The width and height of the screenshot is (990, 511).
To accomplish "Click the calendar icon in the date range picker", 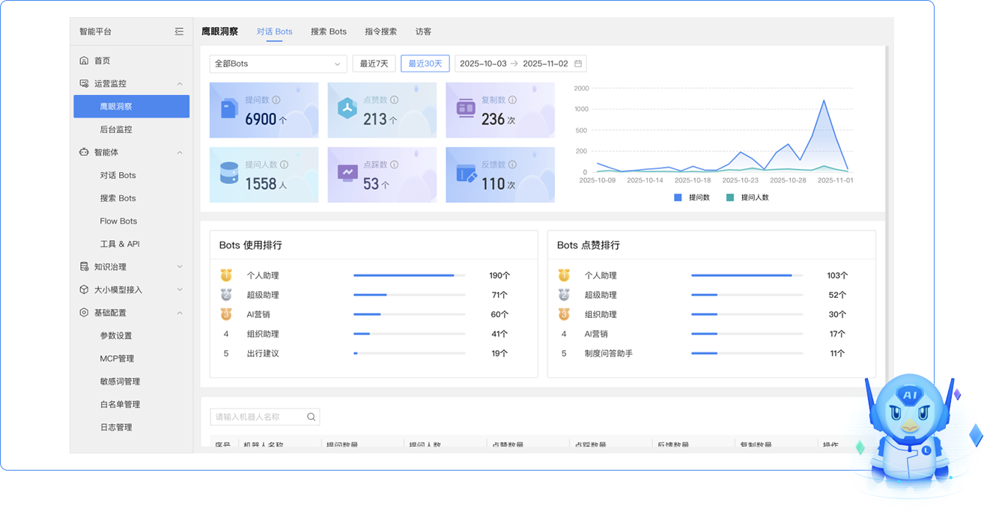I will 578,64.
